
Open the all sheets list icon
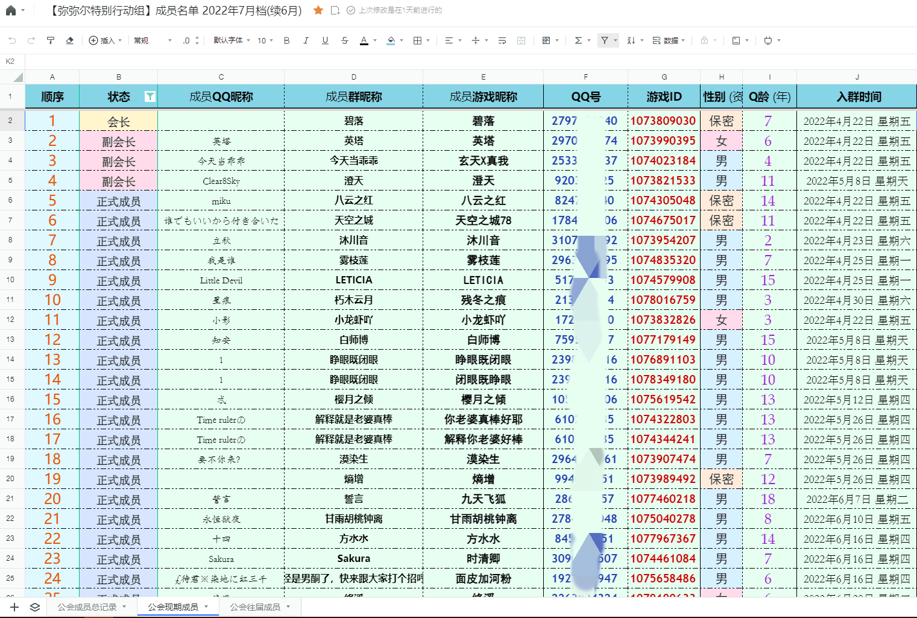35,607
